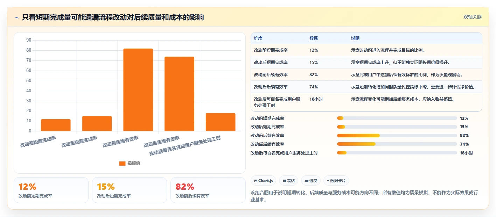Image resolution: width=496 pixels, height=217 pixels.
Task: Click the chart bar for 改动前短期完成率
Action: 56,125
